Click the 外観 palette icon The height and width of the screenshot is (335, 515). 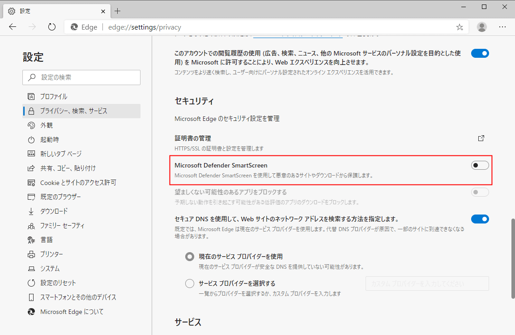click(31, 125)
